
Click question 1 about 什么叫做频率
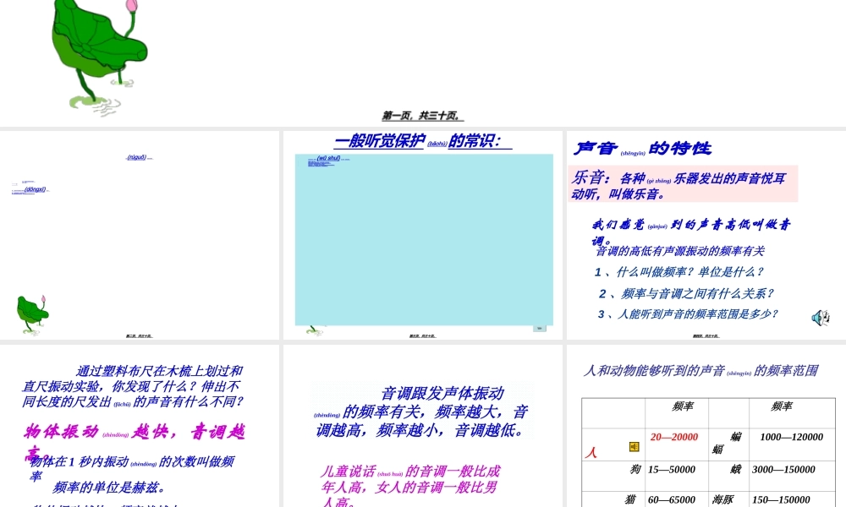pyautogui.click(x=678, y=272)
